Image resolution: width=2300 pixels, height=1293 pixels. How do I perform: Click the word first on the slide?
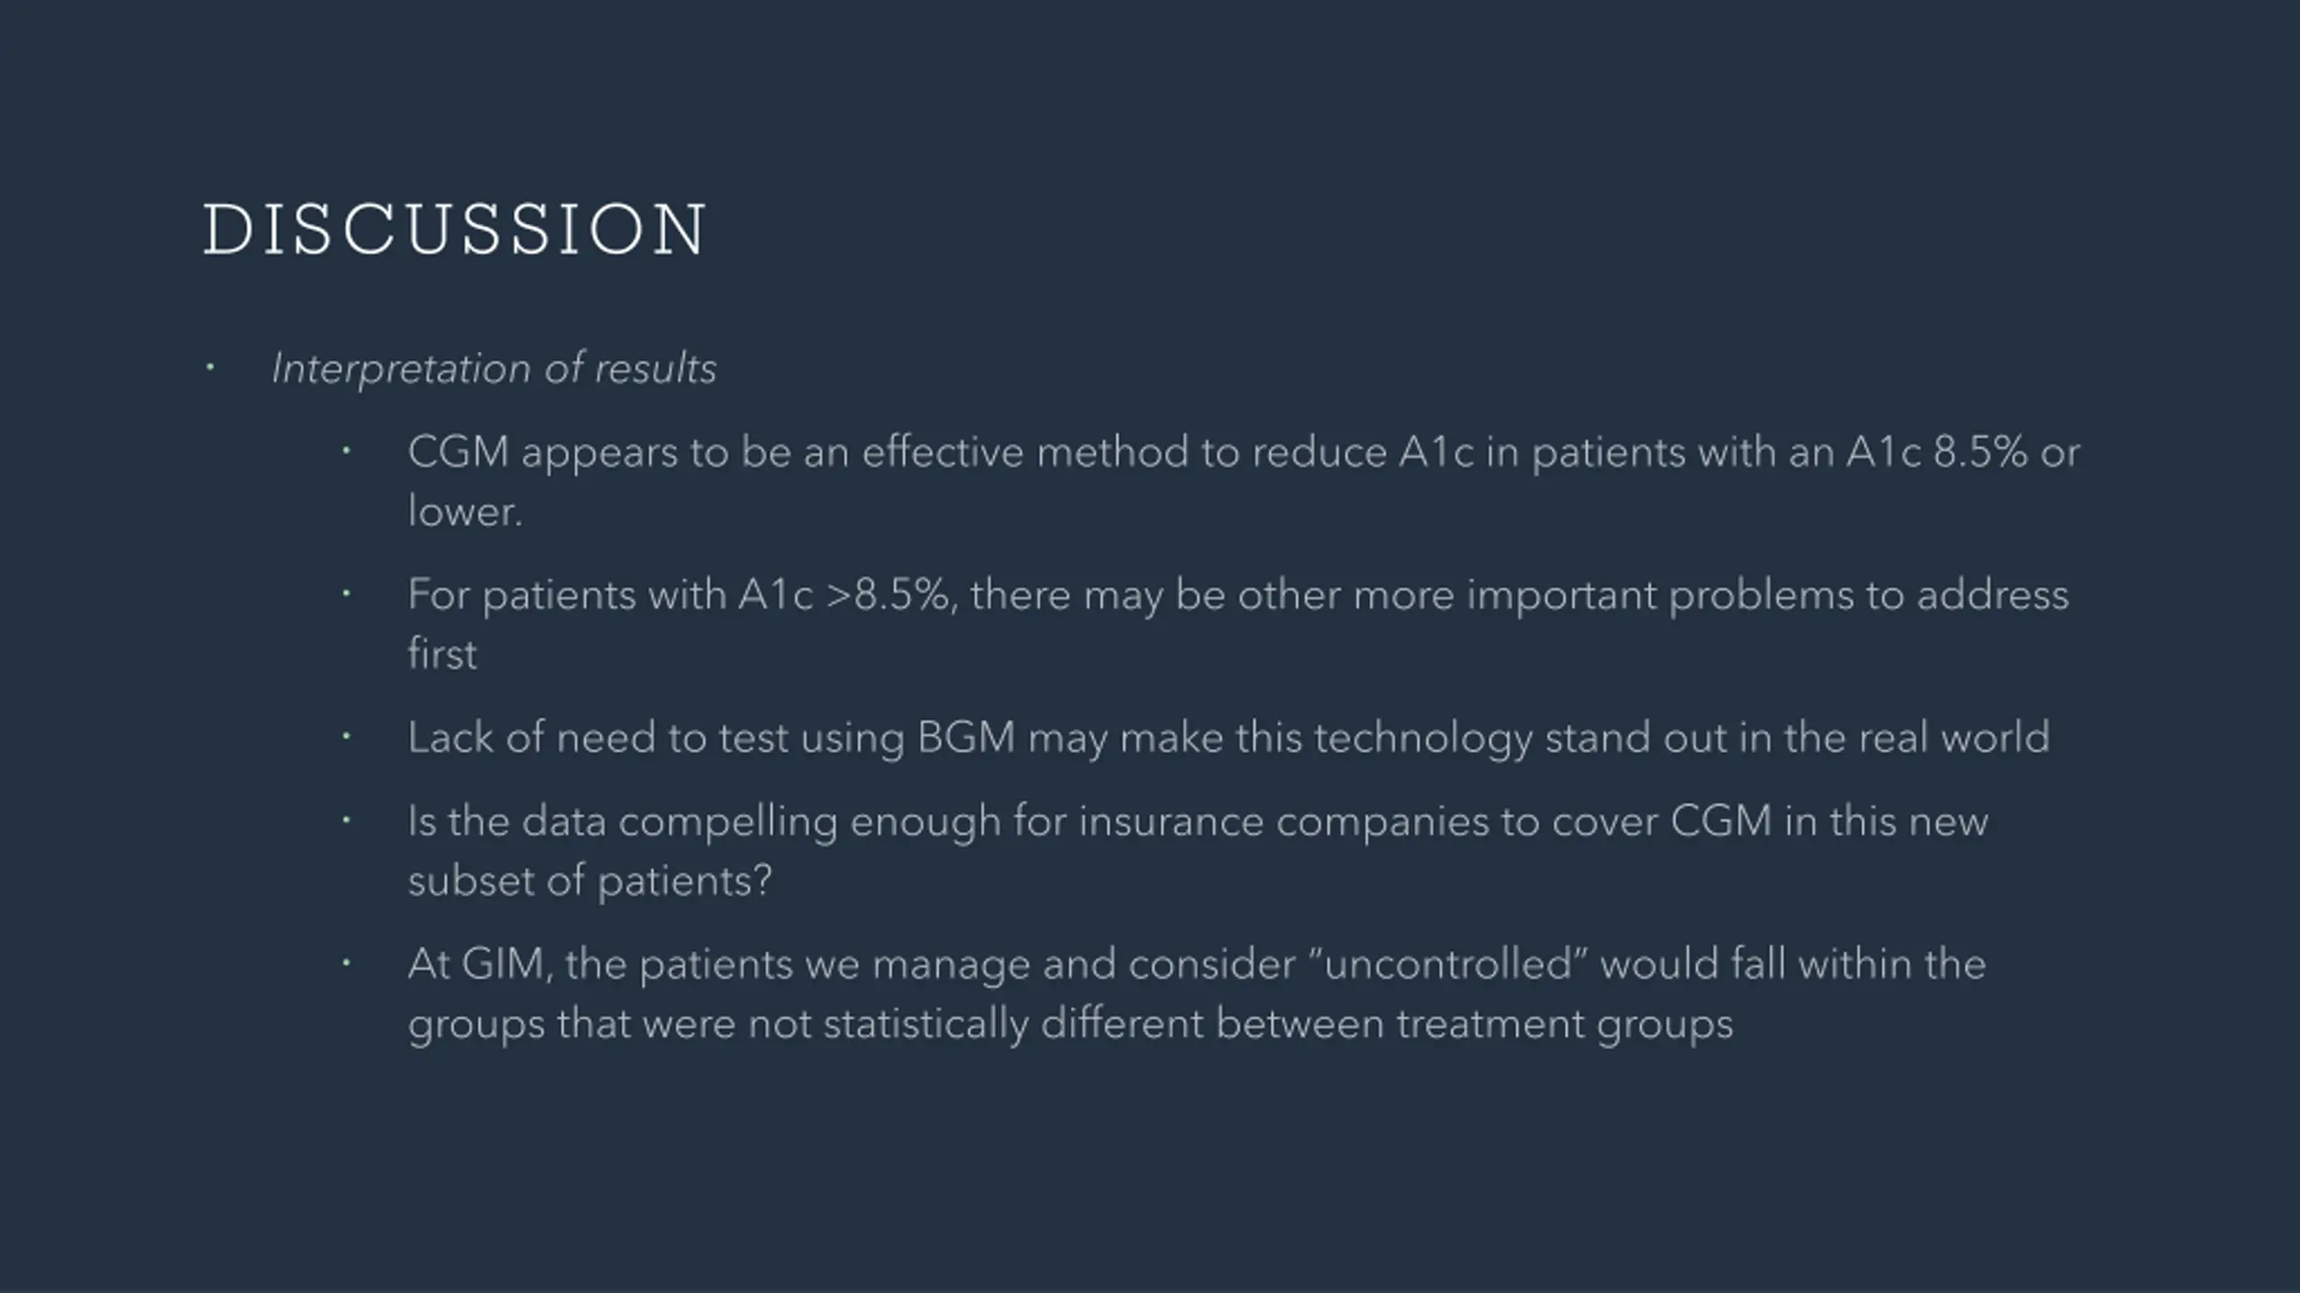(442, 654)
